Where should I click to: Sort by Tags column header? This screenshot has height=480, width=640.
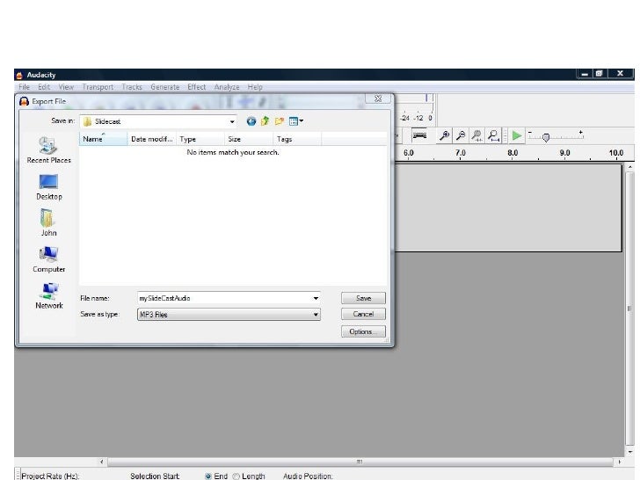click(x=297, y=139)
